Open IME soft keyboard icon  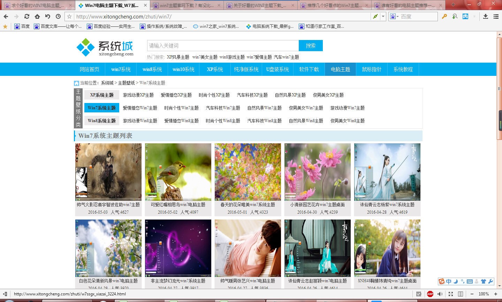(x=470, y=281)
